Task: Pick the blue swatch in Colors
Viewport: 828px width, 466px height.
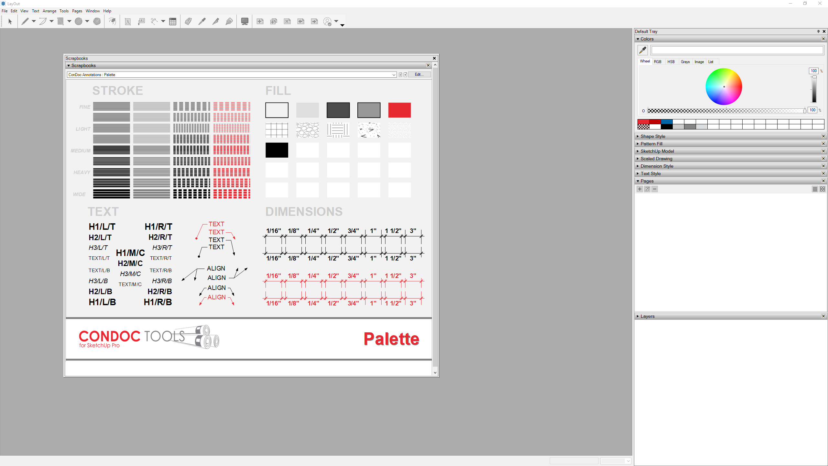Action: point(667,122)
